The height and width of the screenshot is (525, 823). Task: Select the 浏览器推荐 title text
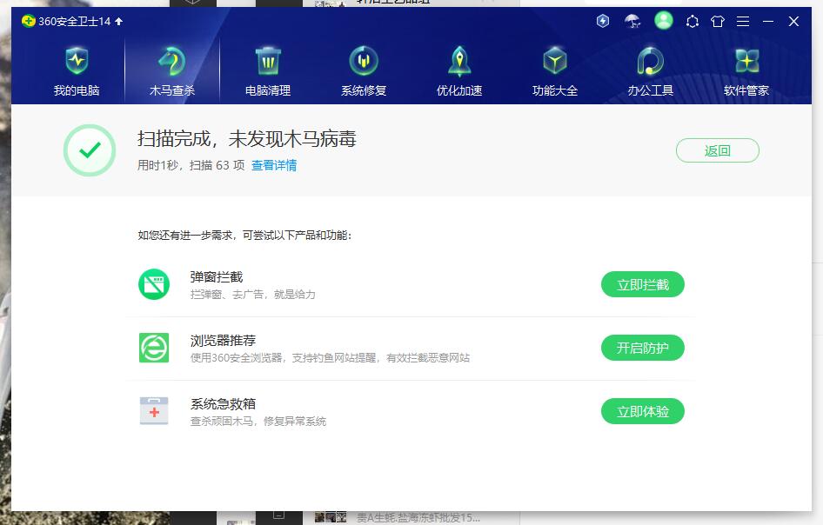223,341
